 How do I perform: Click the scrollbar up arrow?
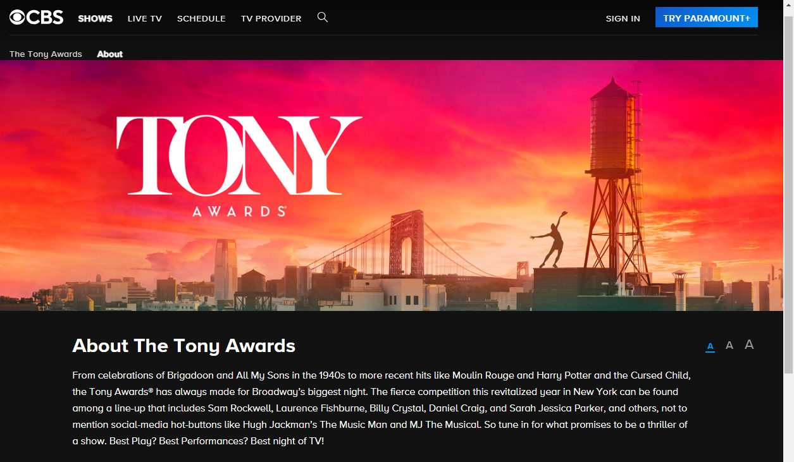(789, 4)
